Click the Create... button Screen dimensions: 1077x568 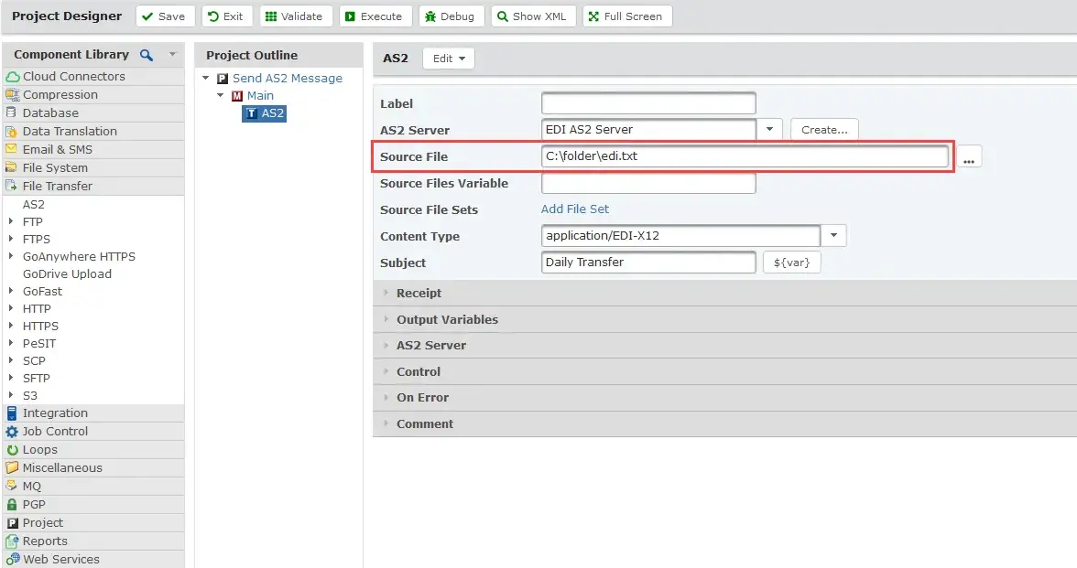824,130
